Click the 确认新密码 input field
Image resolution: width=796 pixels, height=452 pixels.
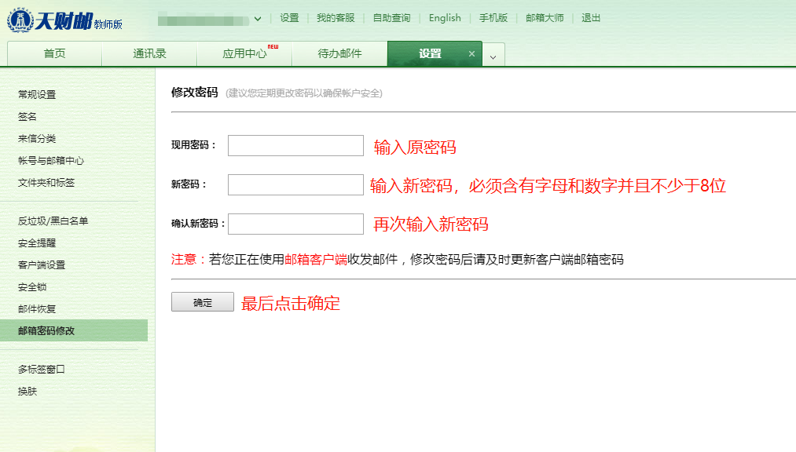point(295,224)
